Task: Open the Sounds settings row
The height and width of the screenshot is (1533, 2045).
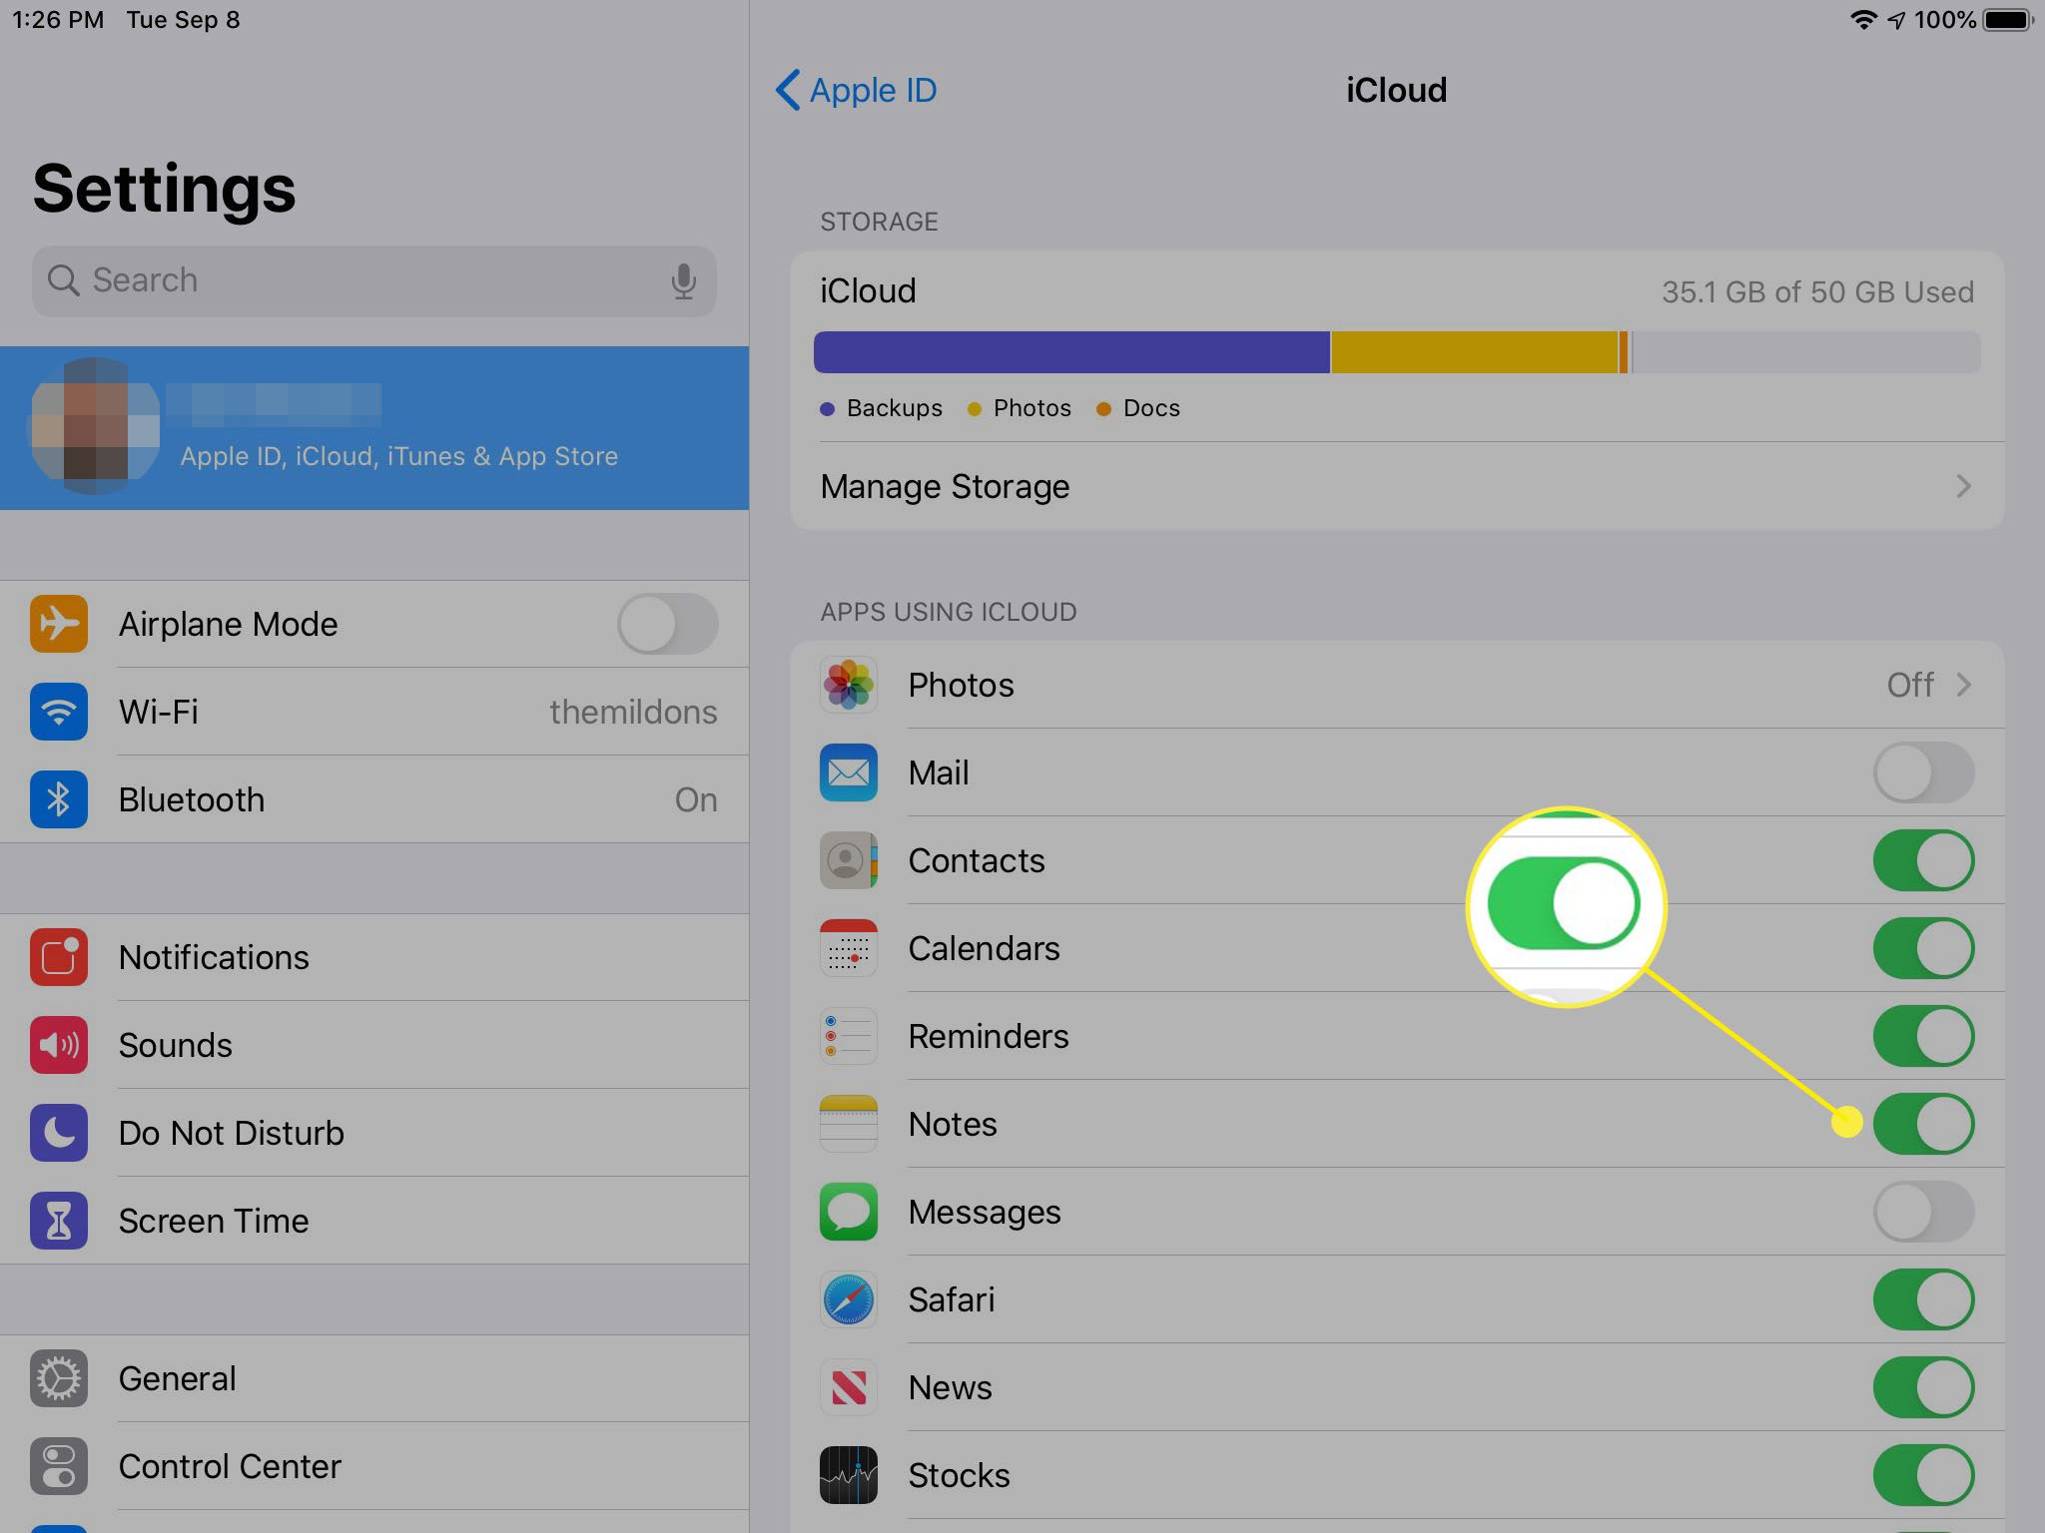Action: (x=374, y=1045)
